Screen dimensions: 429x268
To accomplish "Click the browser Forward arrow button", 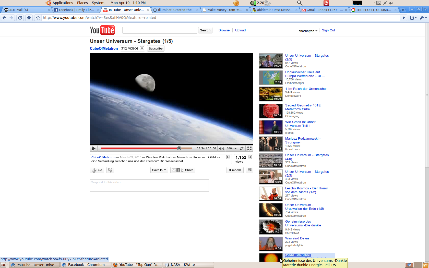I will coord(11,18).
